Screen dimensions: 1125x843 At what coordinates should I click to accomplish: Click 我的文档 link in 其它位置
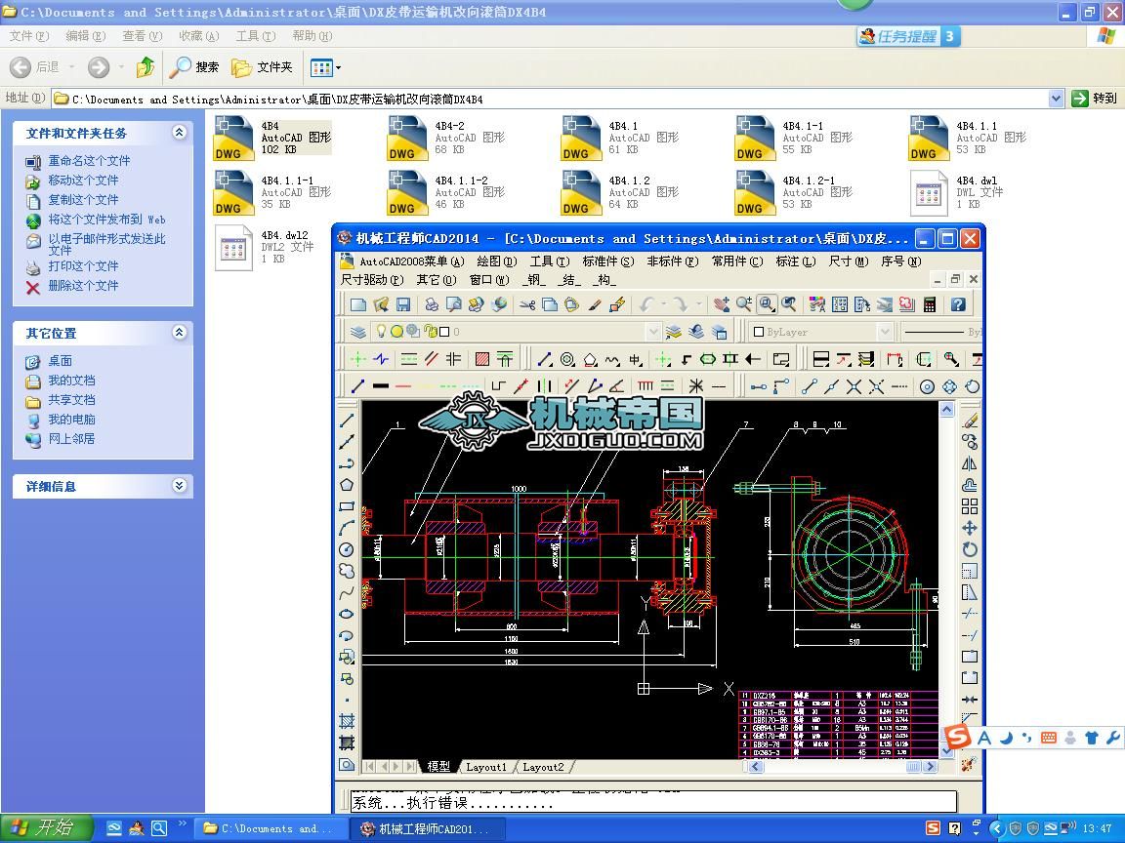71,381
